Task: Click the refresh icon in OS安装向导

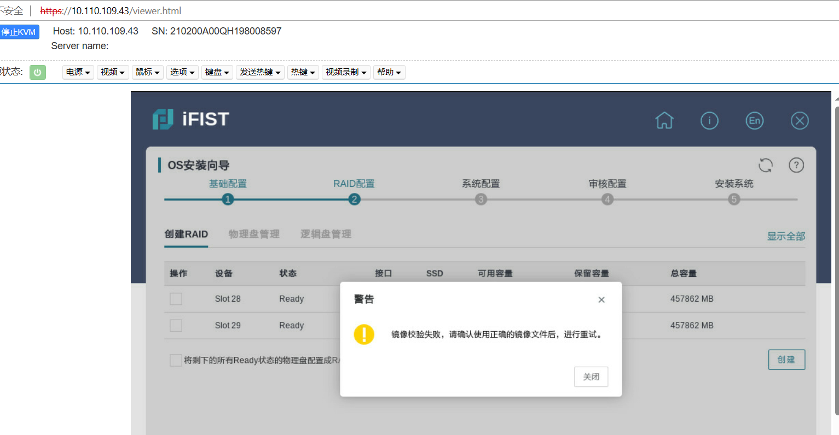Action: pos(766,165)
